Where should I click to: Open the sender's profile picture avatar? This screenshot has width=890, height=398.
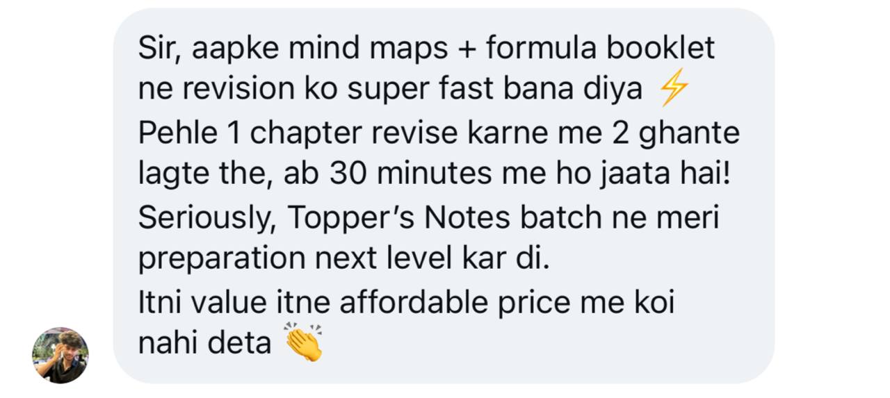pos(60,355)
